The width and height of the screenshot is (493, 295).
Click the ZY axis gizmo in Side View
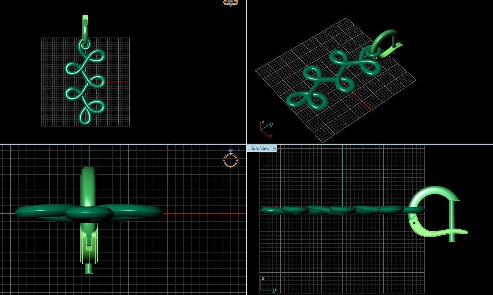(x=268, y=284)
